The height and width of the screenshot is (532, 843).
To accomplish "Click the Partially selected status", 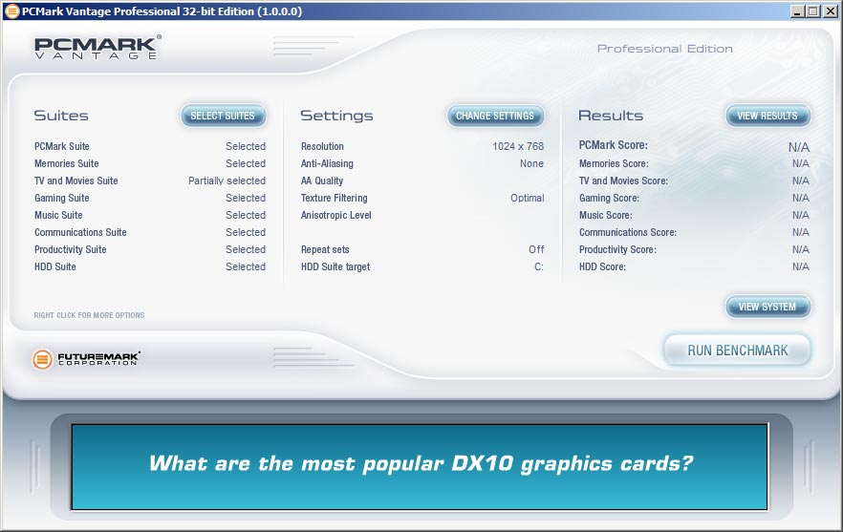I will coord(227,181).
